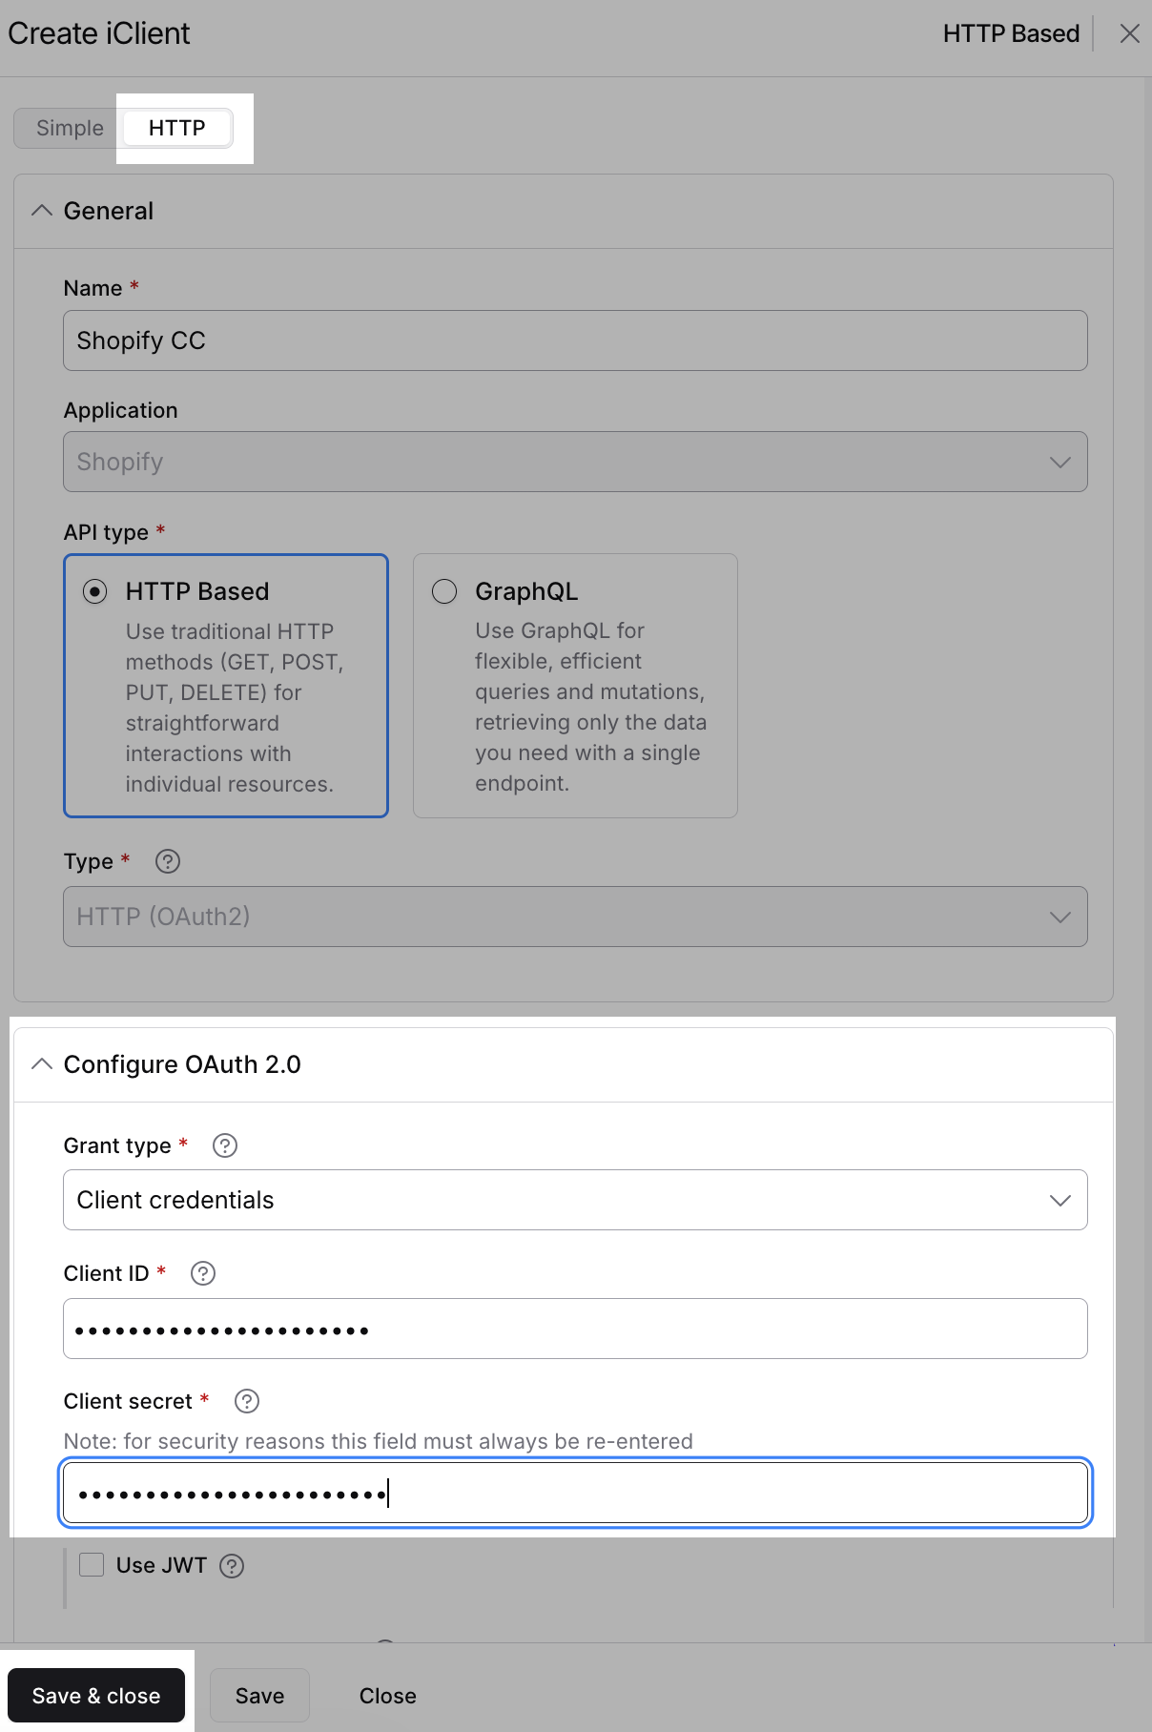
Task: Click the Client ID masked input field
Action: tap(575, 1329)
